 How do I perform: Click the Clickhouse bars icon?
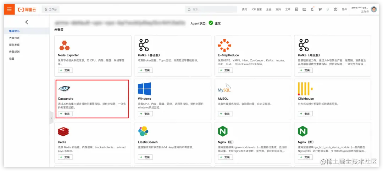305,89
